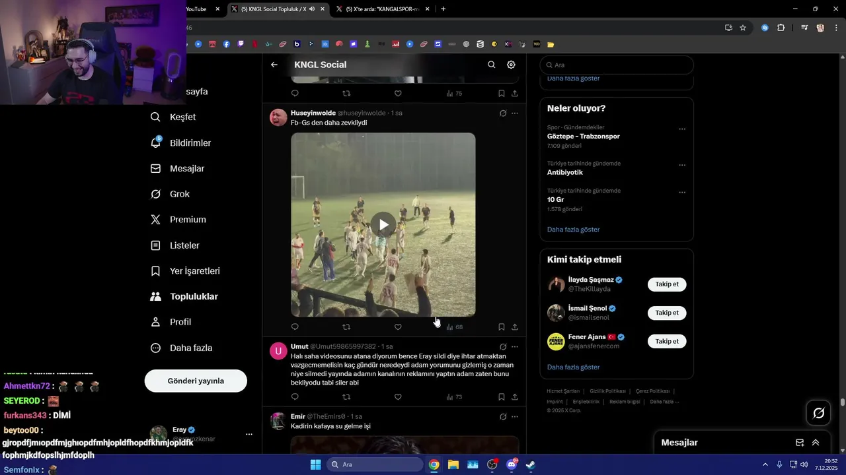Open Listeler in the sidebar

(174, 245)
